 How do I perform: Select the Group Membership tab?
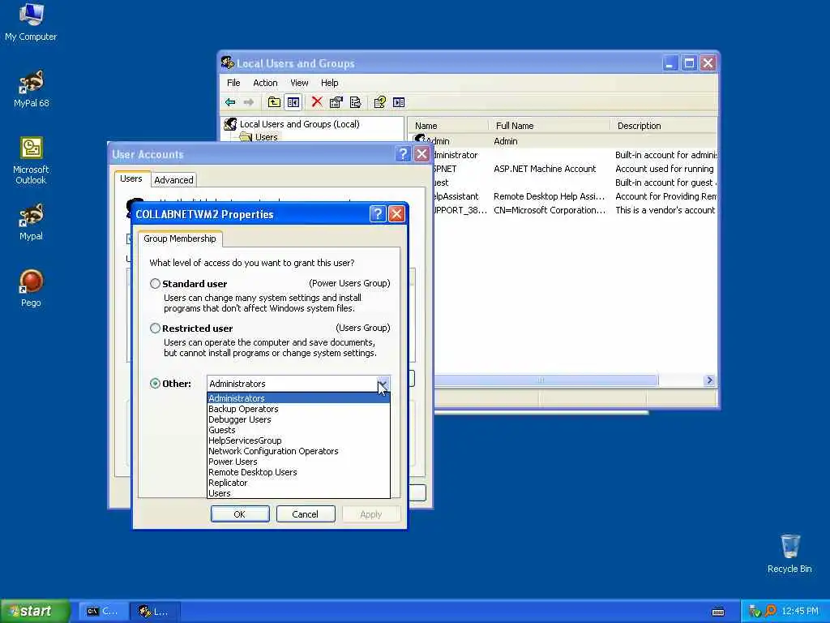pos(180,238)
